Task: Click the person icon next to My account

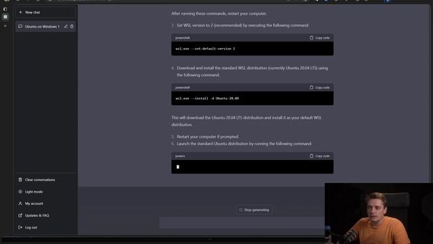Action: coord(20,203)
